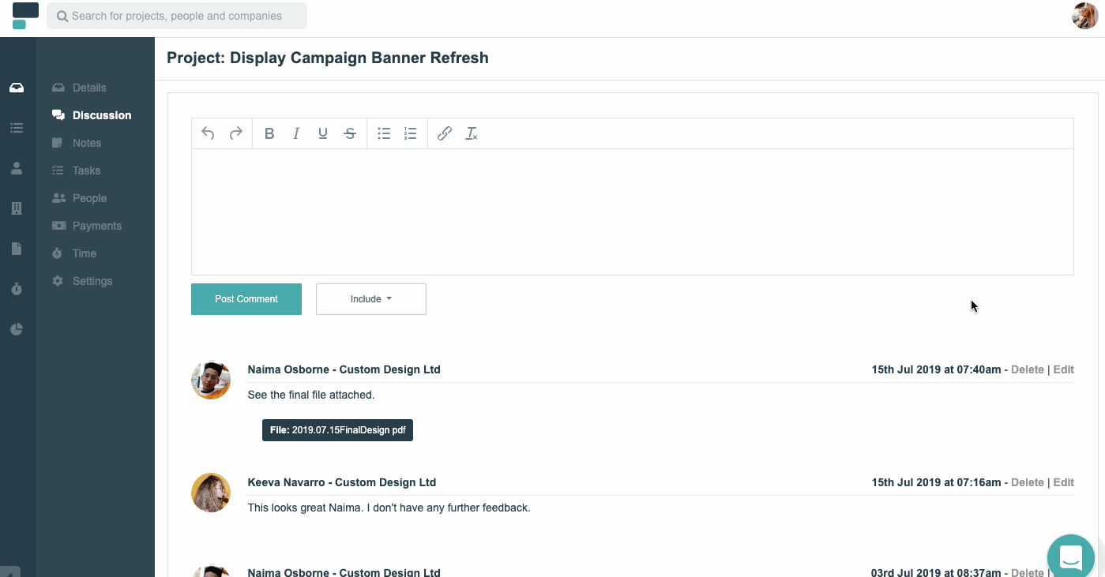Insert a bulleted list
1105x577 pixels.
[384, 133]
